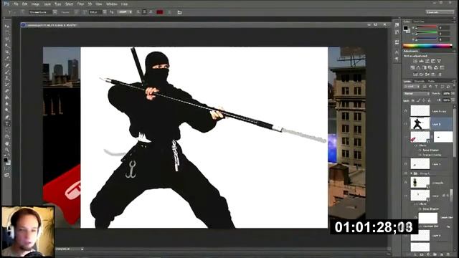Select the Eyedropper tool
The image size is (459, 258).
point(7,59)
